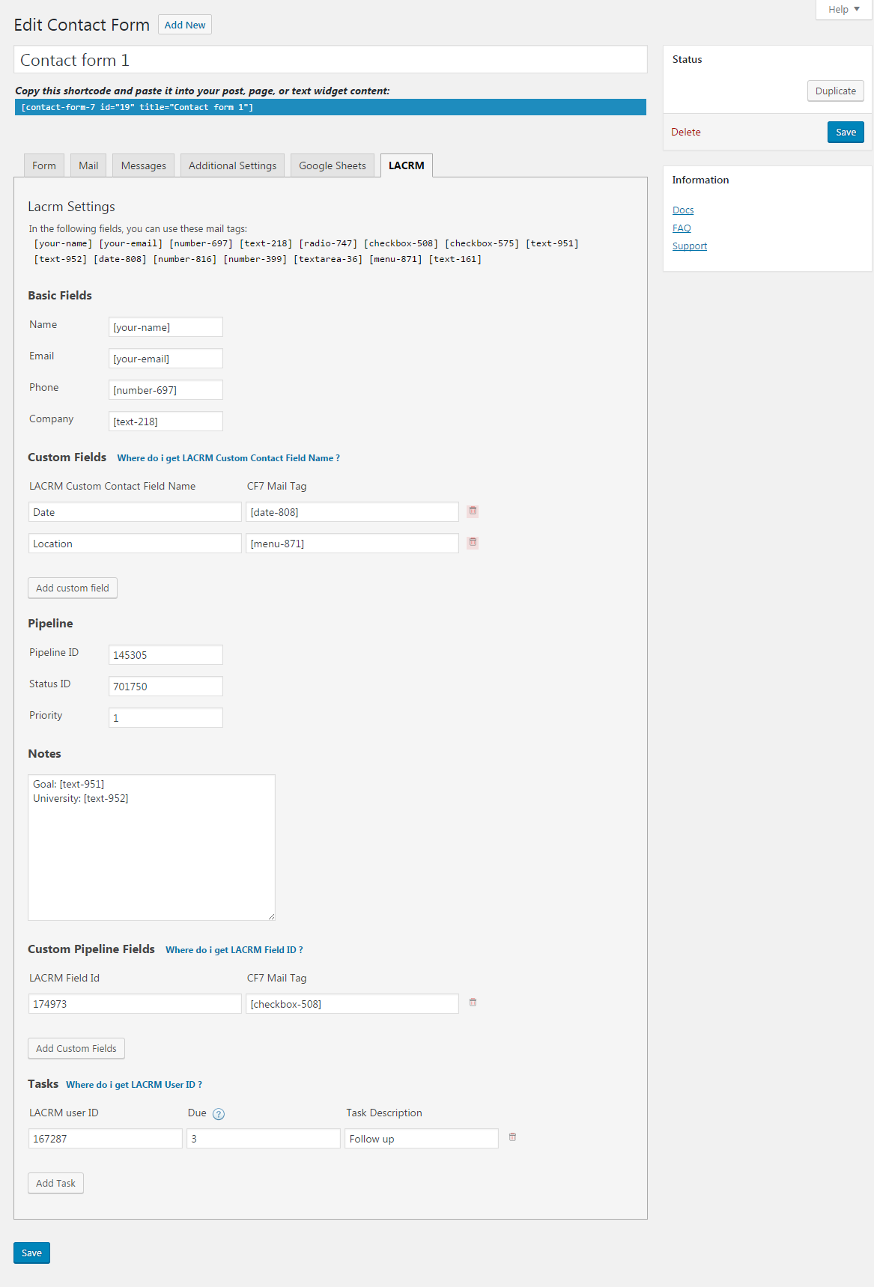This screenshot has width=874, height=1287.
Task: Edit the Email basic field
Action: [166, 359]
